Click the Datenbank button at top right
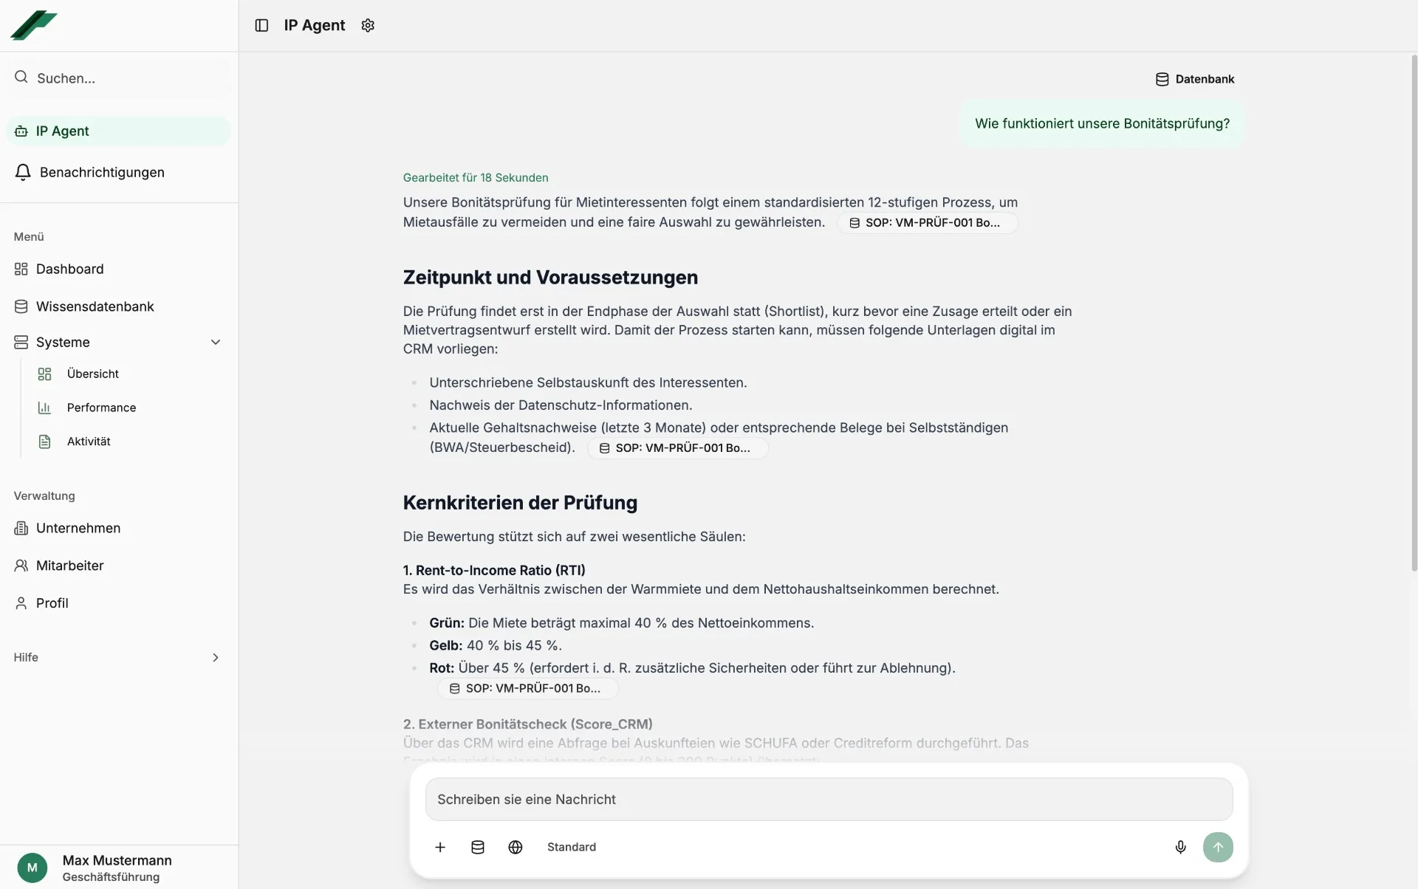 click(x=1195, y=79)
